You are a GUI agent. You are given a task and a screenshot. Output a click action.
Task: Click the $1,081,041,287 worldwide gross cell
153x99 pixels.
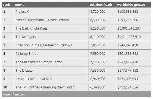point(133,28)
